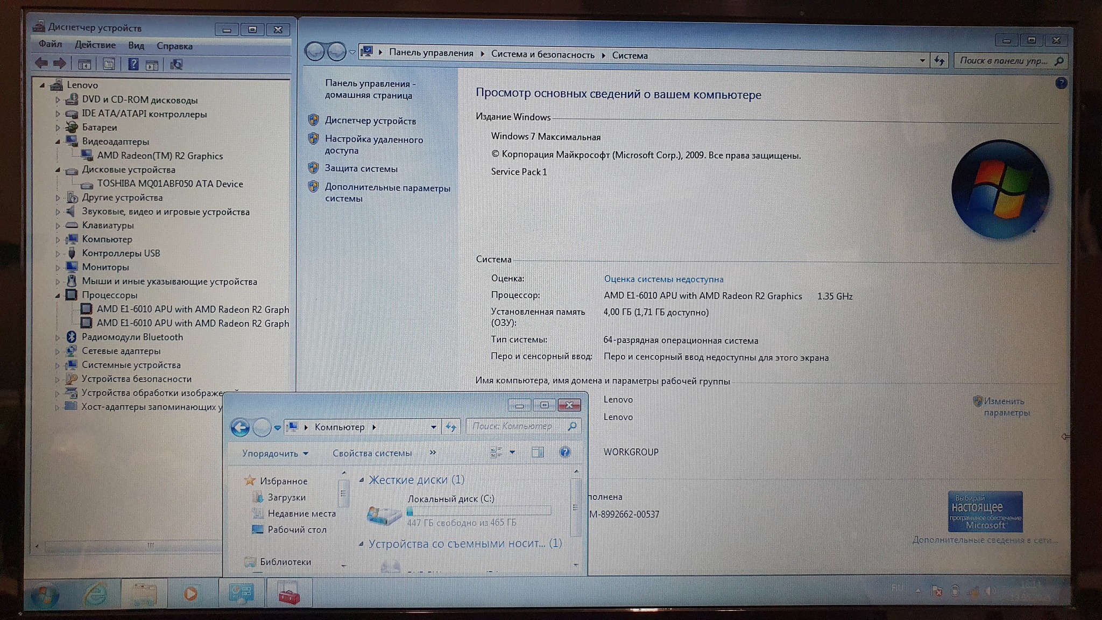Viewport: 1102px width, 620px height.
Task: Click show/hide console tree toolbar icon
Action: click(x=84, y=65)
